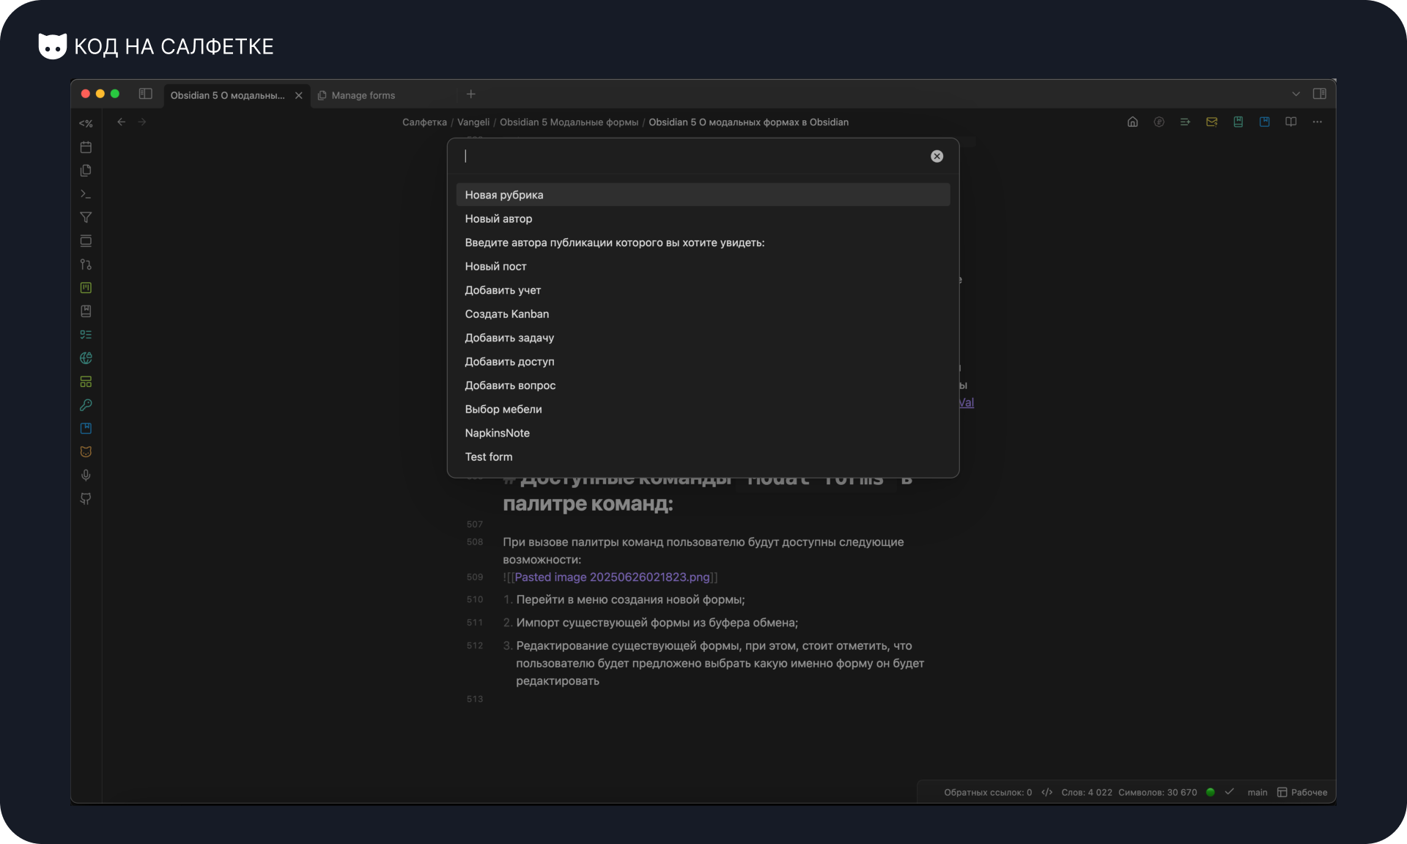The image size is (1407, 844).
Task: Click 'Vangeli' breadcrumb
Action: pos(473,122)
